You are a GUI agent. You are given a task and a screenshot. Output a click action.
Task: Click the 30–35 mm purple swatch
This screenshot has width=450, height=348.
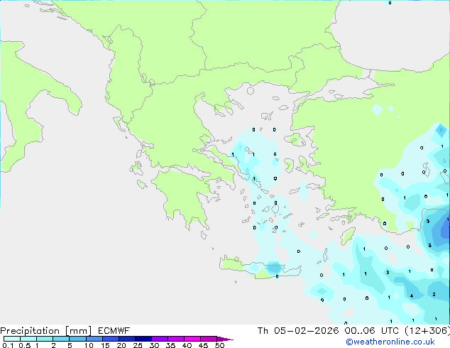(159, 339)
